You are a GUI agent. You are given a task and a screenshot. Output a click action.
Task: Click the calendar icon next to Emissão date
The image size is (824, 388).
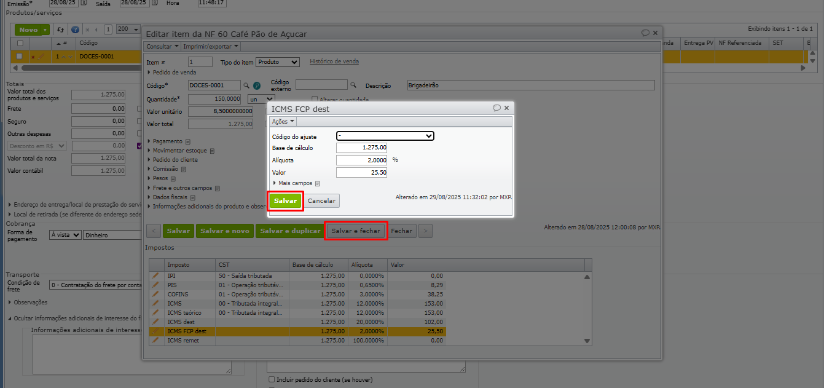click(x=84, y=3)
